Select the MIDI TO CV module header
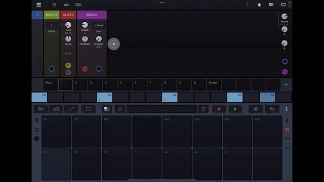This screenshot has width=324, height=182. [52, 15]
